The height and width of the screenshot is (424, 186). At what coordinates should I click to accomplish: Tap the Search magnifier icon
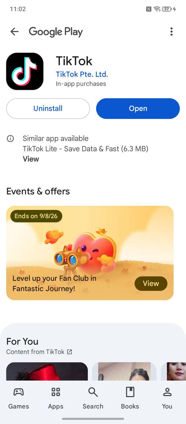click(x=93, y=392)
